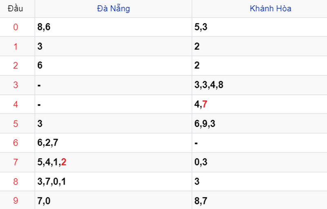Select head digit 4 row label
This screenshot has height=209, width=327.
point(16,104)
